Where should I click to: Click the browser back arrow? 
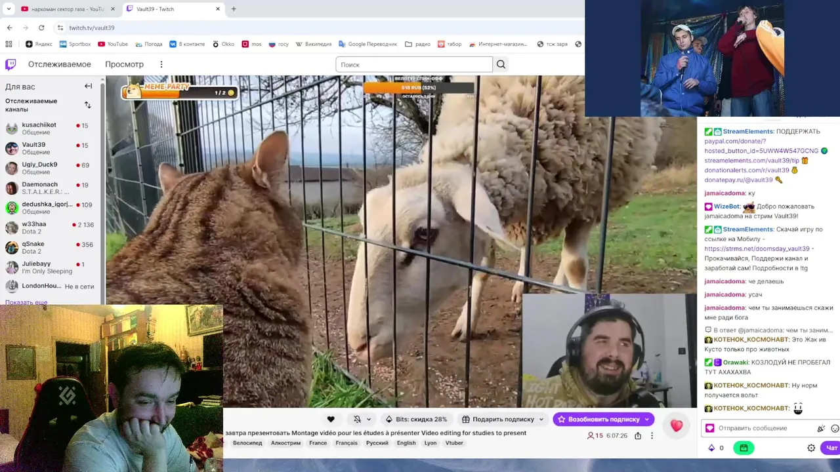[x=9, y=28]
